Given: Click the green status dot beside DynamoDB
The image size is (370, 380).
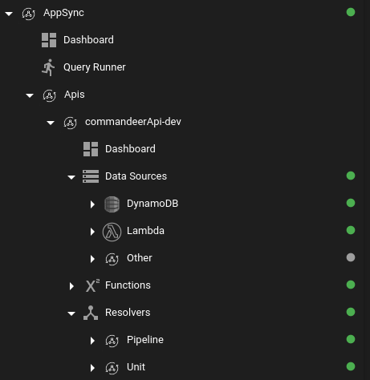Looking at the screenshot, I should pos(351,203).
